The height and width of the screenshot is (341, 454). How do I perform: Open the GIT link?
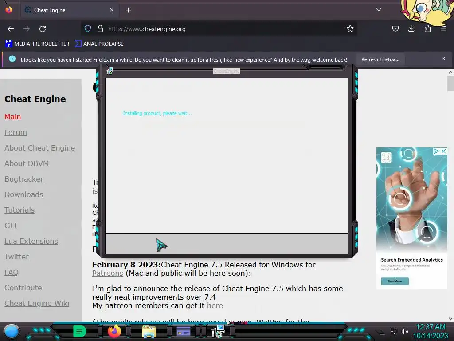coord(11,226)
